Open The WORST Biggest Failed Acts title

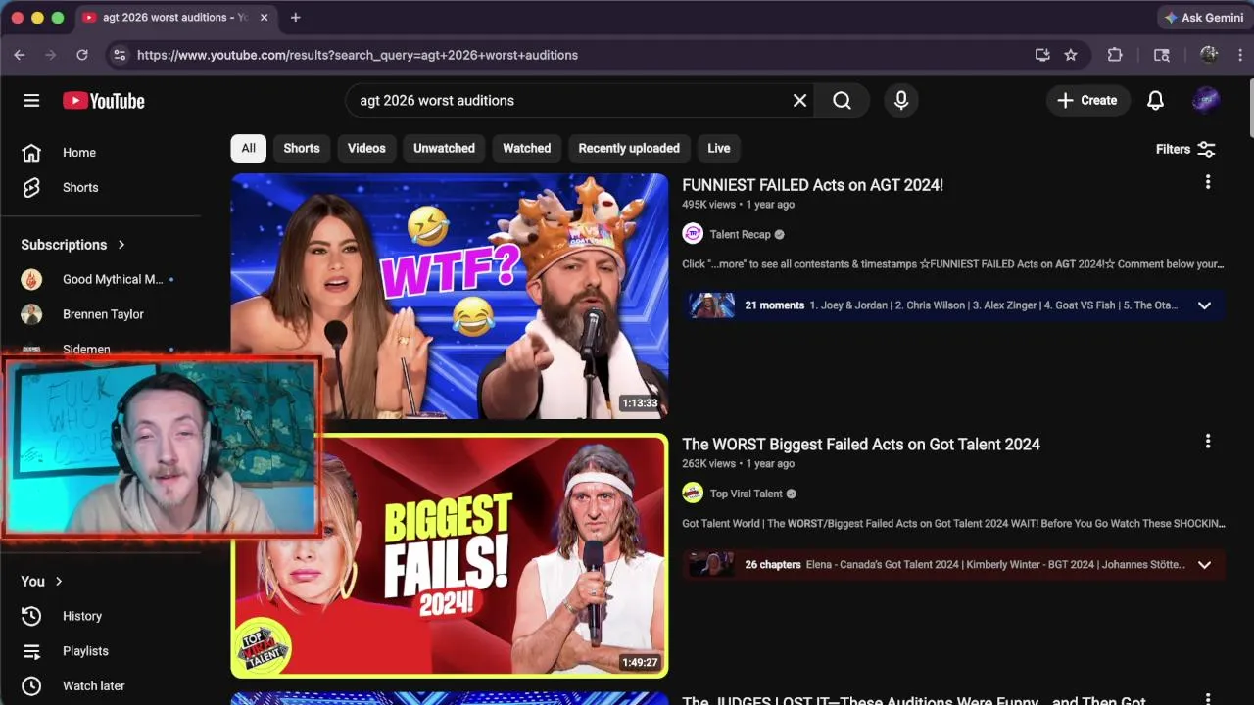[x=861, y=445]
